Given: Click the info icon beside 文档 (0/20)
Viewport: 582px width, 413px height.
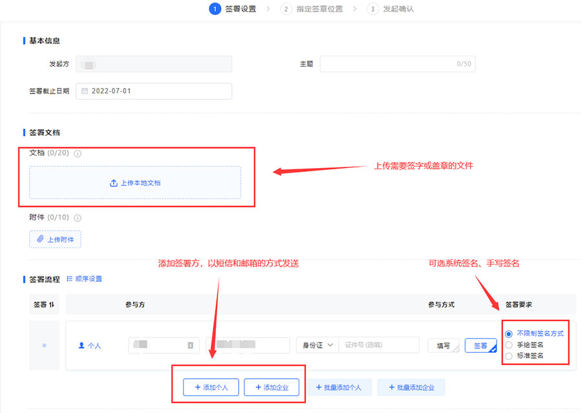Looking at the screenshot, I should (78, 154).
